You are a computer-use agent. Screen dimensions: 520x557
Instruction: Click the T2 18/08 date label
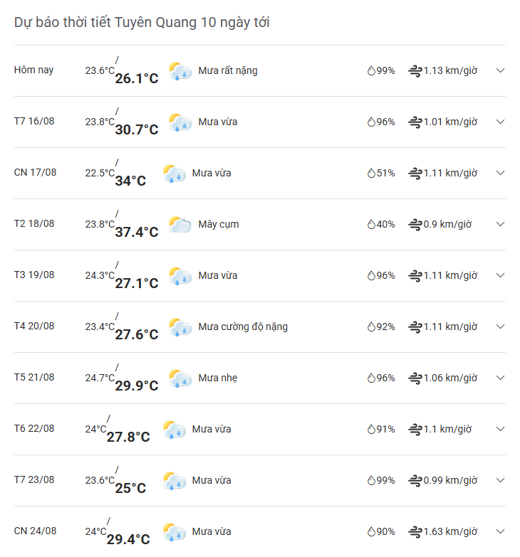tap(34, 223)
